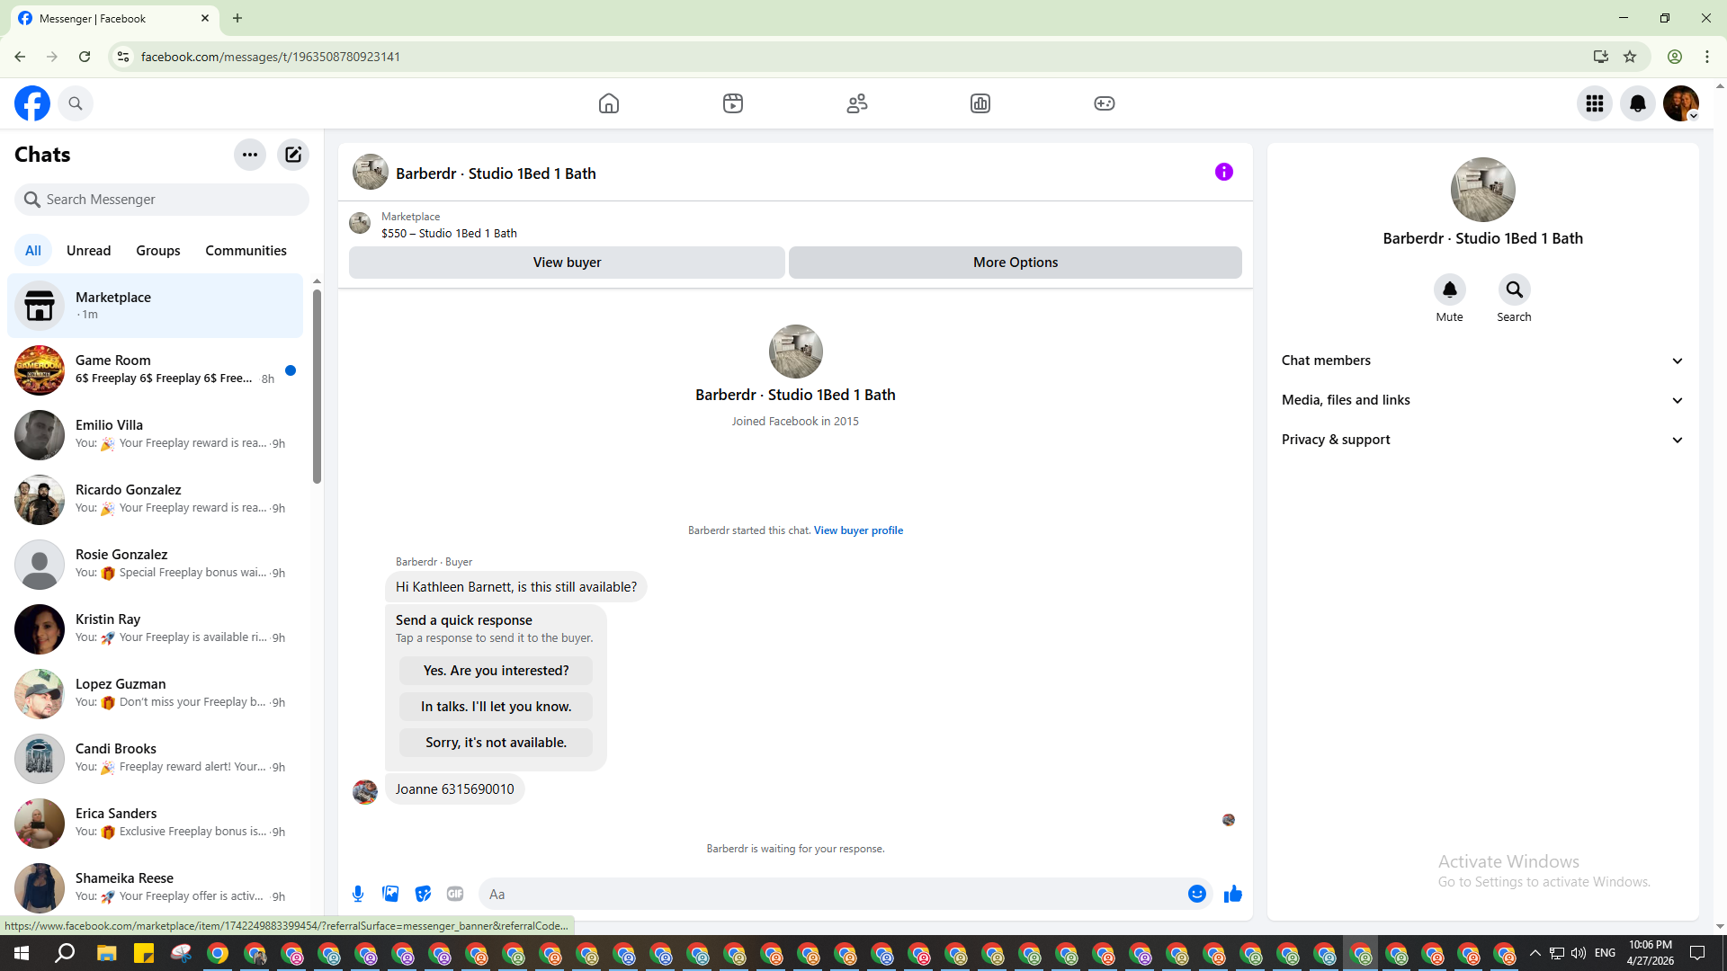
Task: Toggle the conversation information panel
Action: (1223, 172)
